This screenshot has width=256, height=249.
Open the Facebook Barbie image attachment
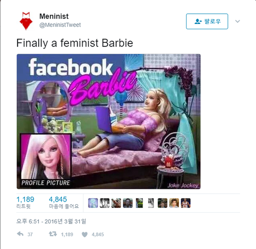[x=108, y=122]
